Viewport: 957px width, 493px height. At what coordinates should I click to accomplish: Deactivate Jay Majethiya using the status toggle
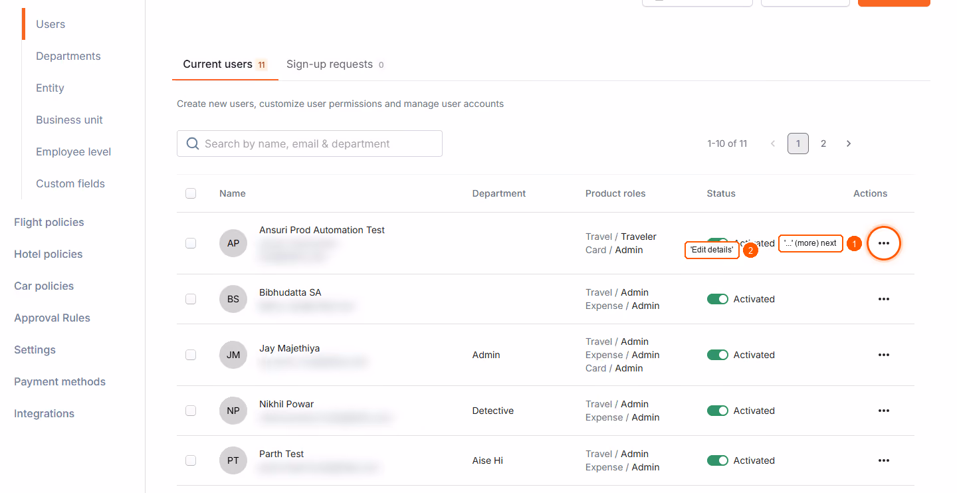718,355
